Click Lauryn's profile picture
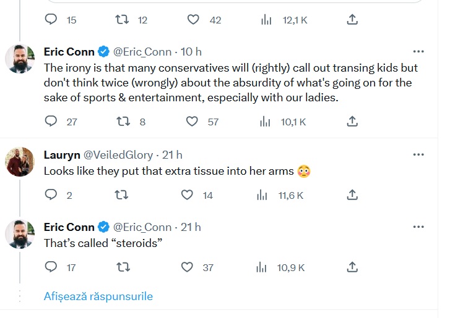Screen dimensions: 450x318 (19, 162)
